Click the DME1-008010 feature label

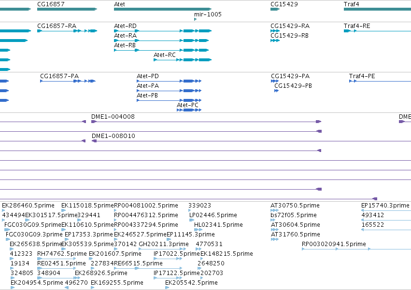point(113,136)
